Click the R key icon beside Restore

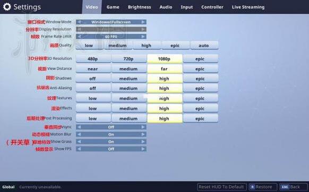(x=252, y=187)
